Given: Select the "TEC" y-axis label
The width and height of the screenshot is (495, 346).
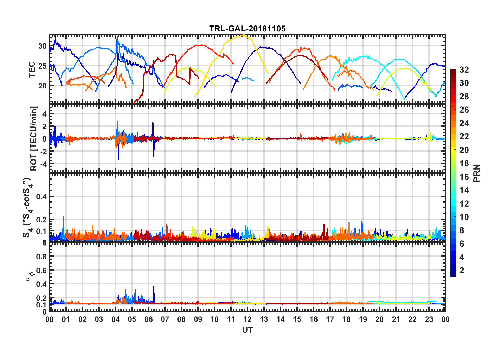Looking at the screenshot, I should [x=32, y=69].
